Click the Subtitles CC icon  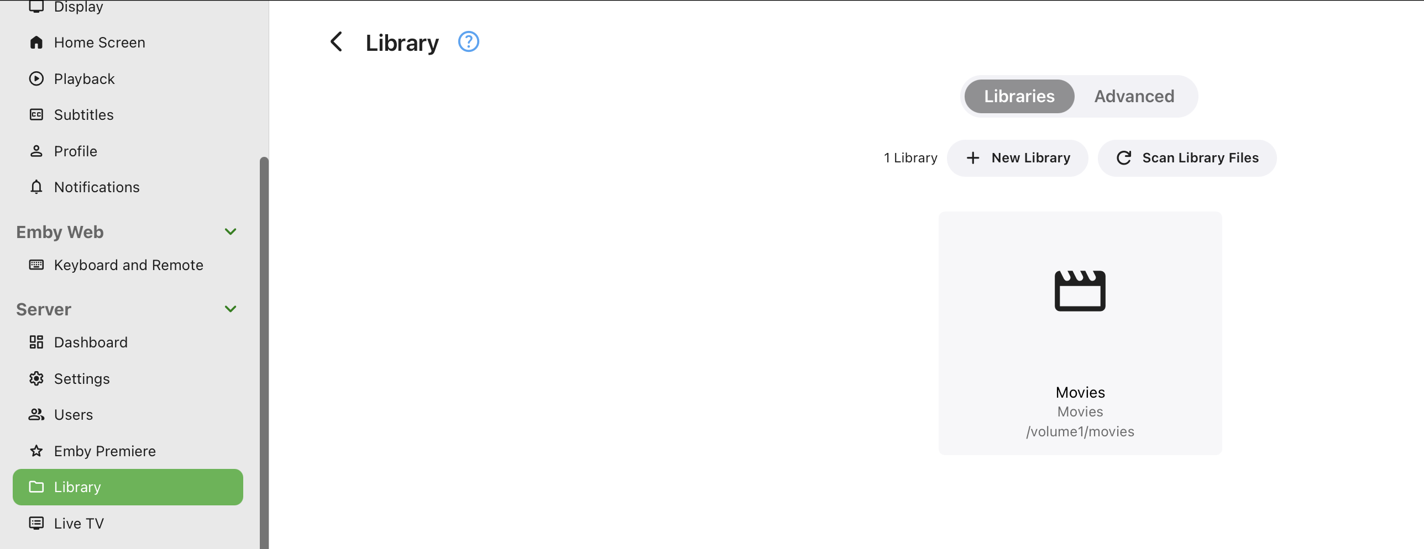36,115
